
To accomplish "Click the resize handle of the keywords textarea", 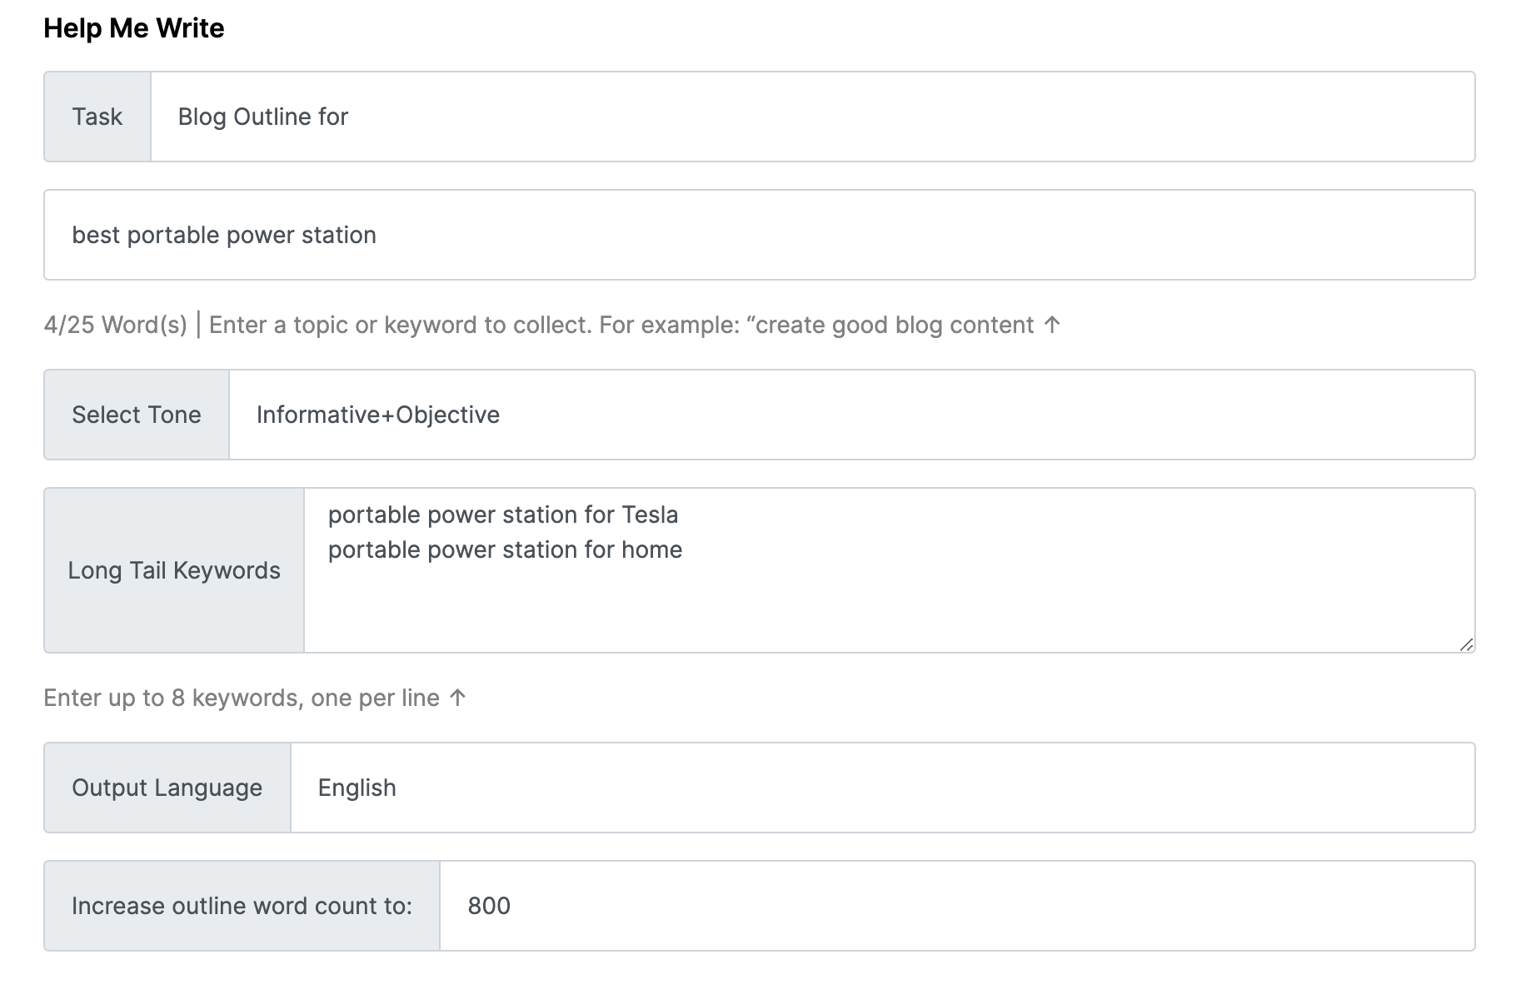I will click(1466, 644).
